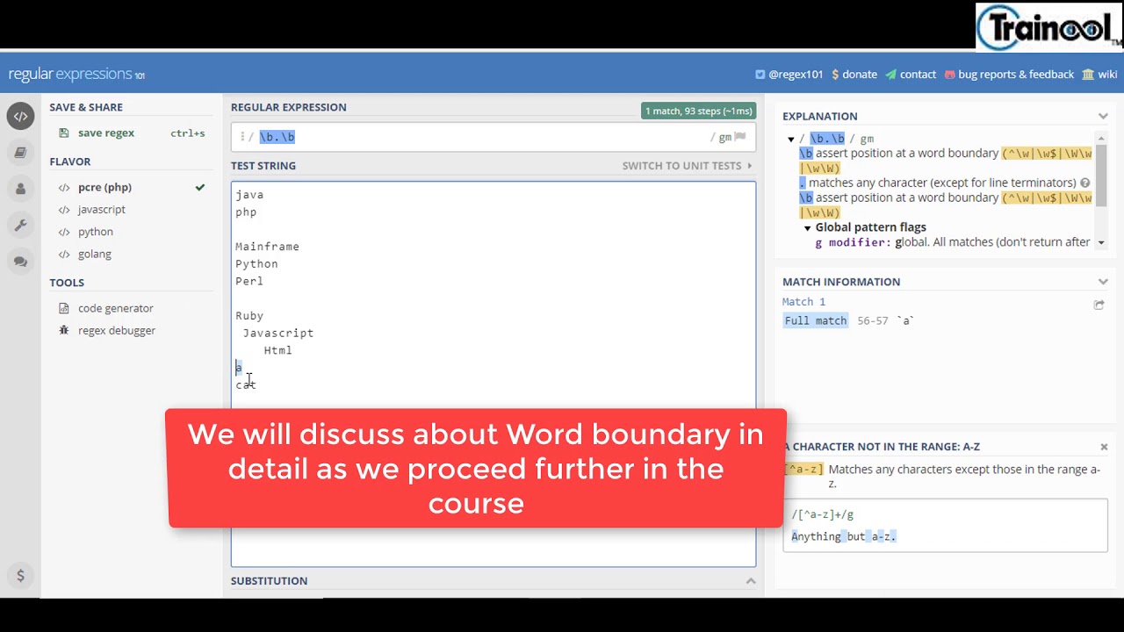Open the wiki link
The height and width of the screenshot is (632, 1124).
(1099, 75)
